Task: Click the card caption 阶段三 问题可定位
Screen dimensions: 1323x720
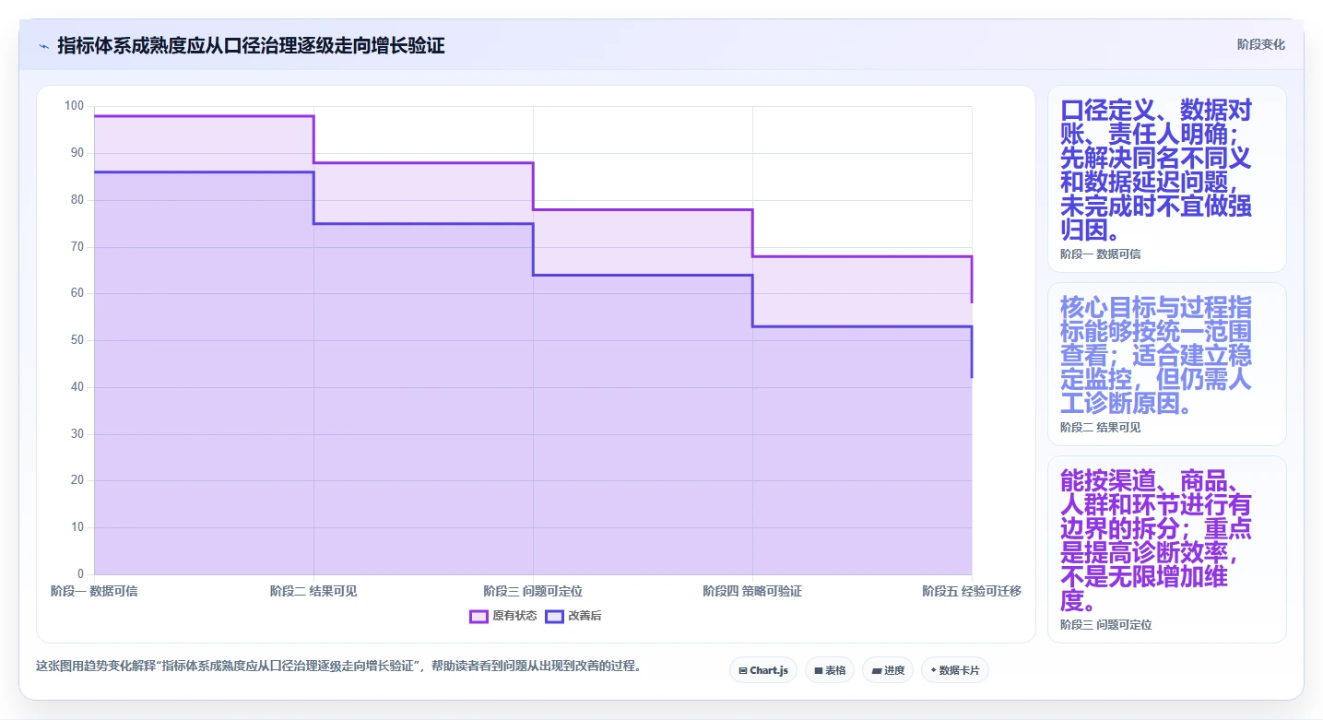Action: pos(1105,624)
